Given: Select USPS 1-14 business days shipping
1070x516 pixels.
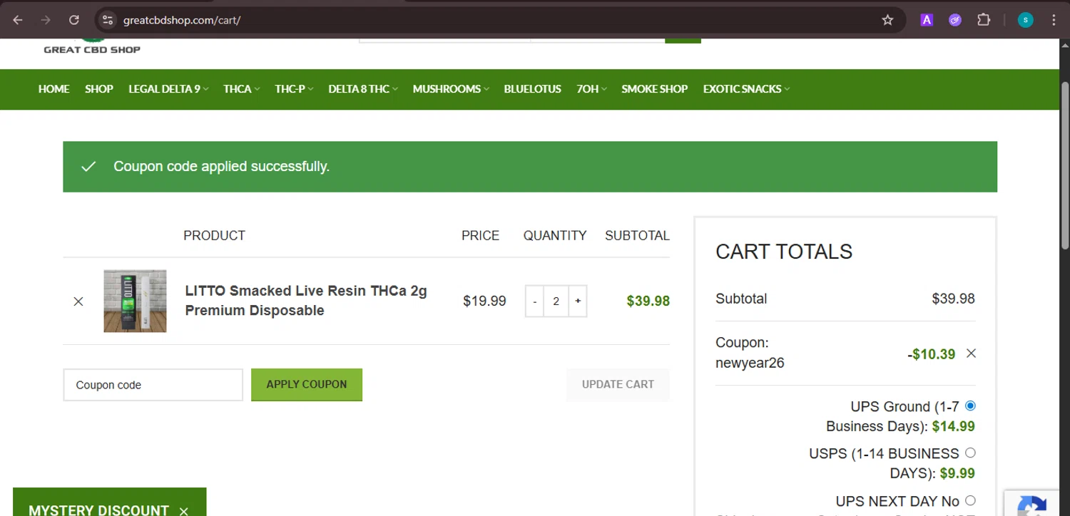Looking at the screenshot, I should coord(970,453).
